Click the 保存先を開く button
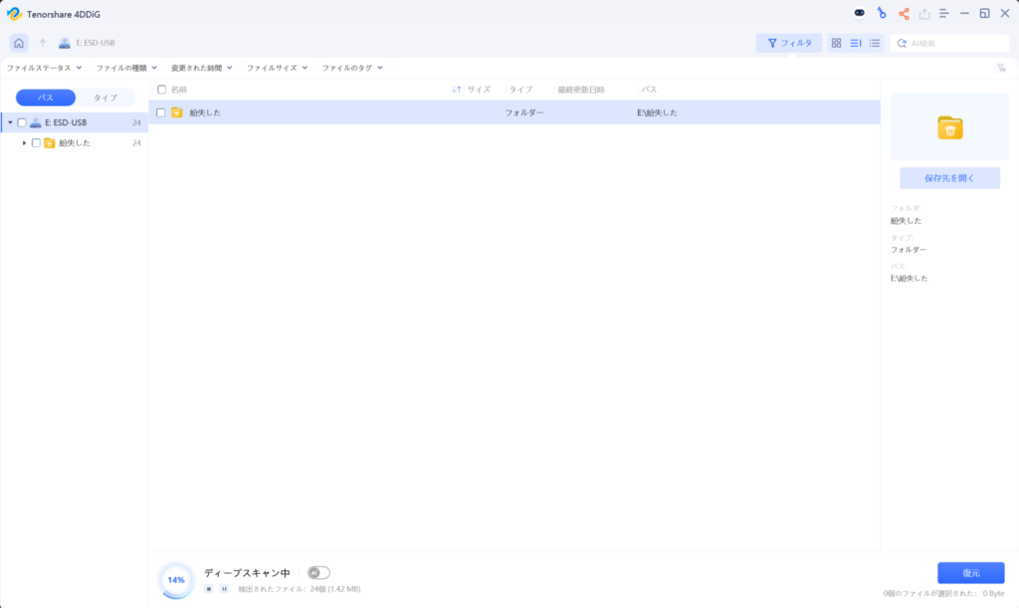 (949, 177)
